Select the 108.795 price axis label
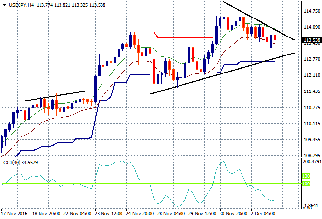Viewport: 322px width, 219px height. [312, 155]
